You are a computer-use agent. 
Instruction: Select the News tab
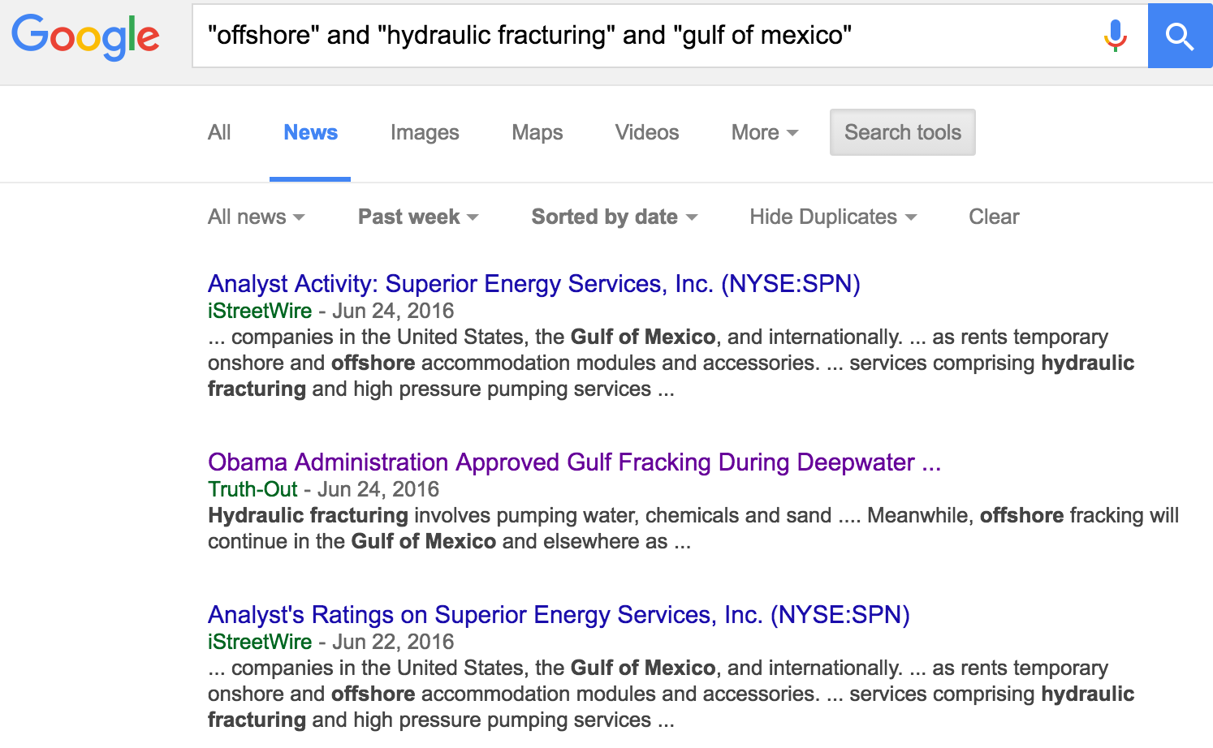pos(310,132)
